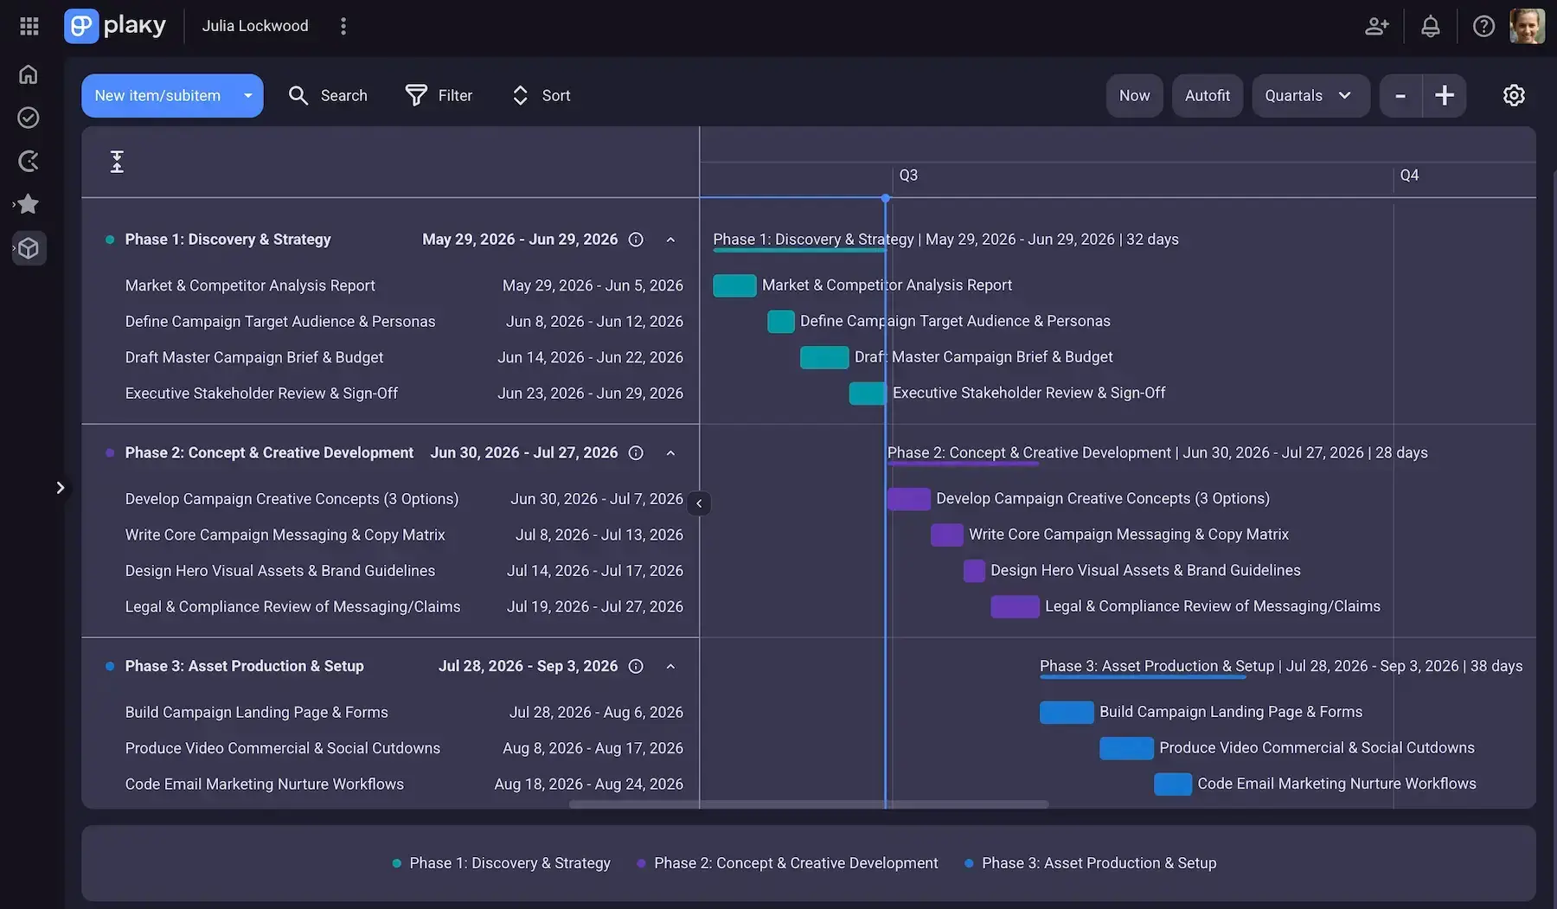1557x909 pixels.
Task: Open the help question mark icon
Action: click(x=1483, y=26)
